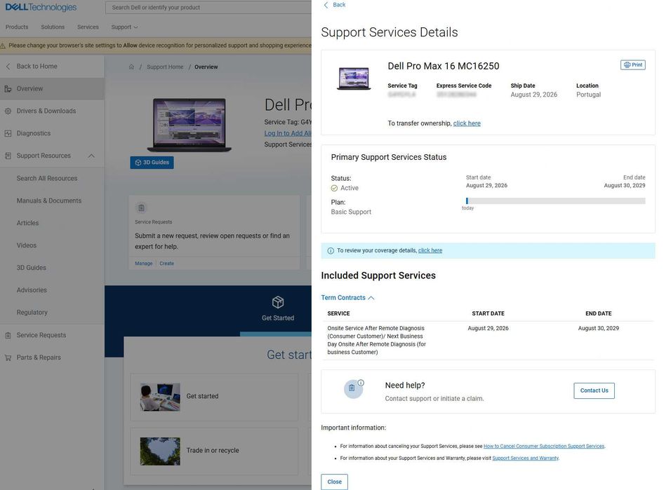The width and height of the screenshot is (671, 490).
Task: Click the 'END DATE' column header
Action: pyautogui.click(x=598, y=314)
